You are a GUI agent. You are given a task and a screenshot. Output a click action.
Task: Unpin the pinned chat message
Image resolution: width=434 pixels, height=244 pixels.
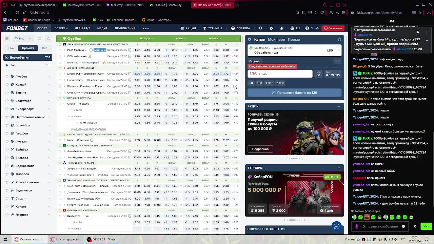[418, 33]
